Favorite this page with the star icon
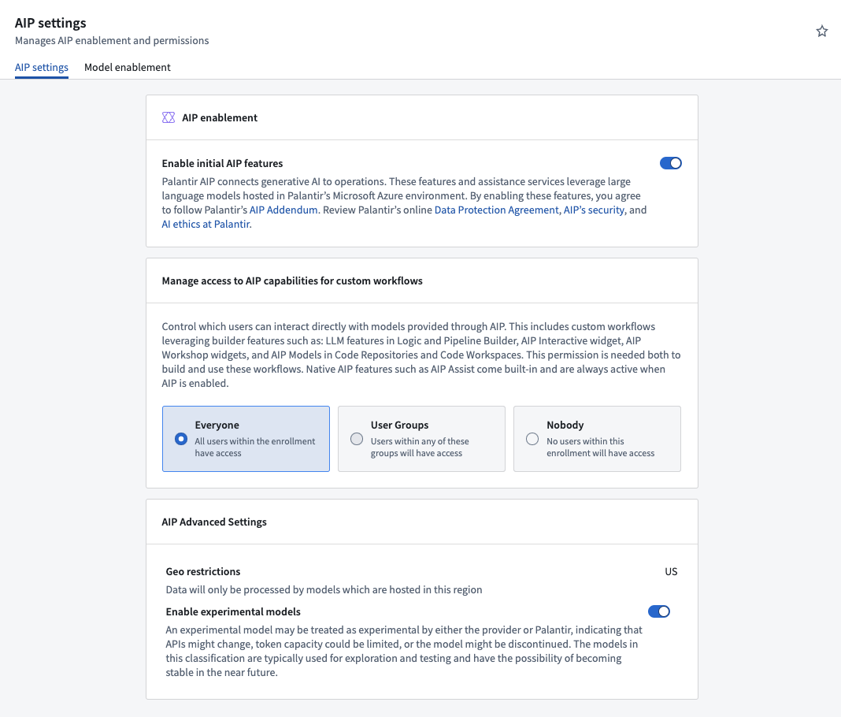The height and width of the screenshot is (717, 841). 821,32
